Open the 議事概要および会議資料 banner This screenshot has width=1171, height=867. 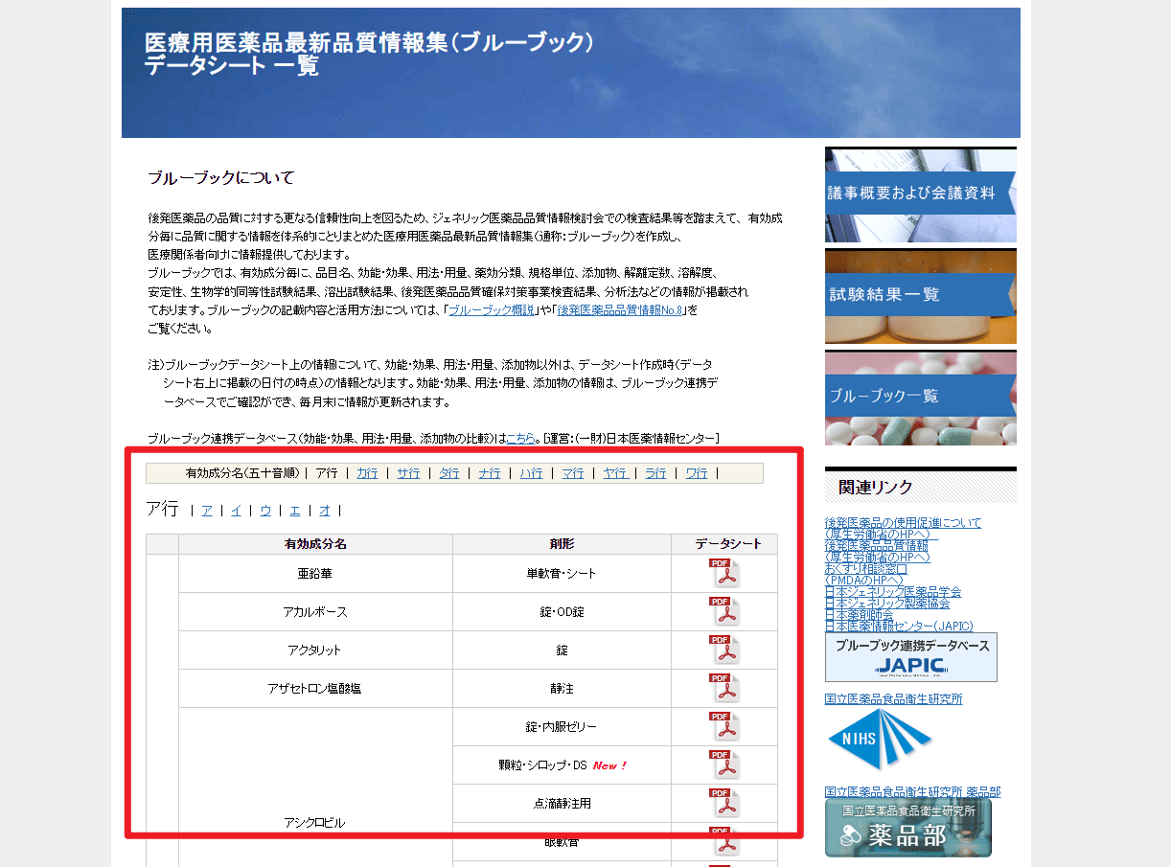tap(921, 194)
